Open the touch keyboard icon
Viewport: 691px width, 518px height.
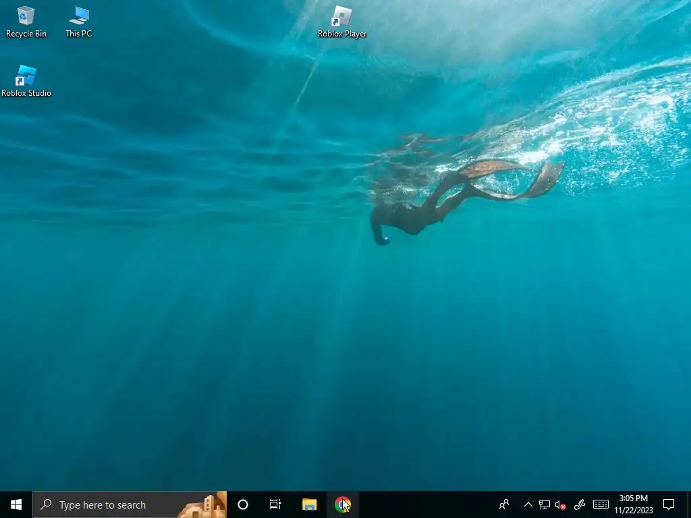click(601, 505)
